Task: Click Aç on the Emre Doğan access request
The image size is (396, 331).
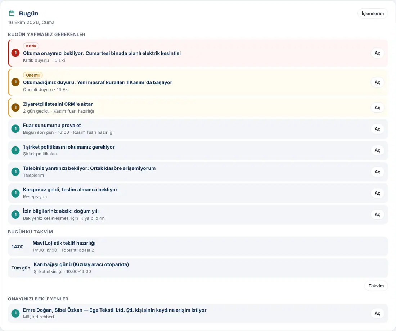Action: [377, 313]
